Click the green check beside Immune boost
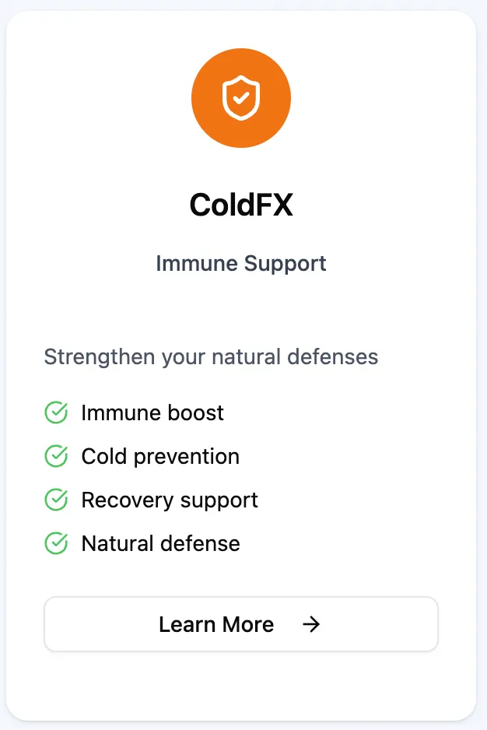Viewport: 487px width, 730px height. click(56, 412)
